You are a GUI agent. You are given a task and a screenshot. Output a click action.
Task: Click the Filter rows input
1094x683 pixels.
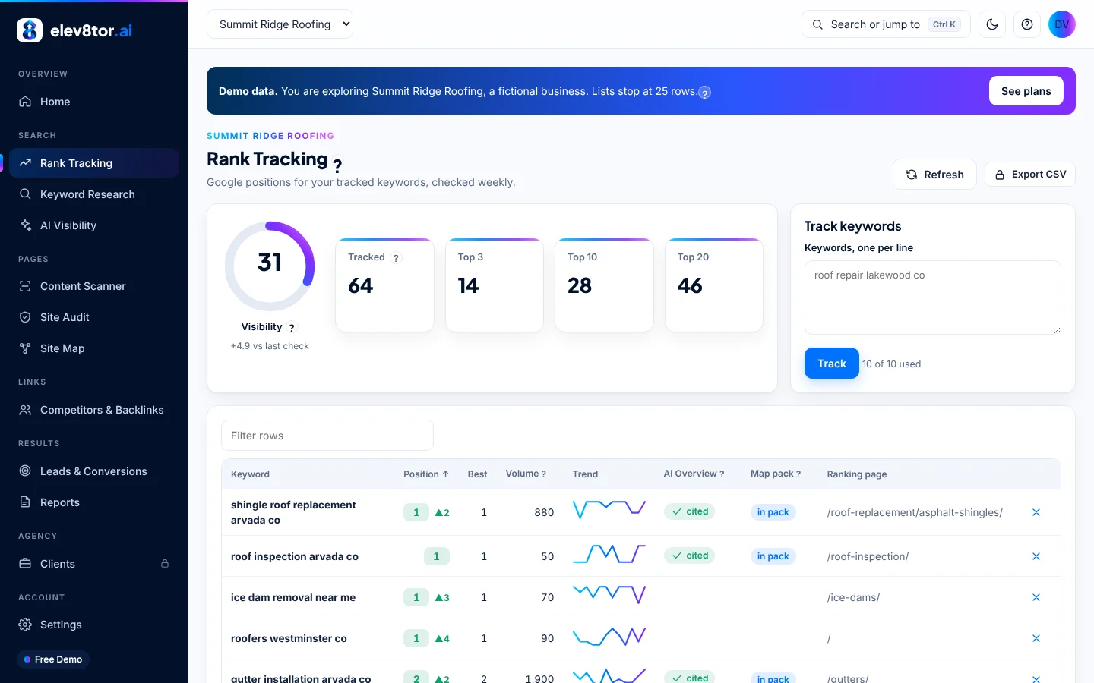[x=327, y=436]
